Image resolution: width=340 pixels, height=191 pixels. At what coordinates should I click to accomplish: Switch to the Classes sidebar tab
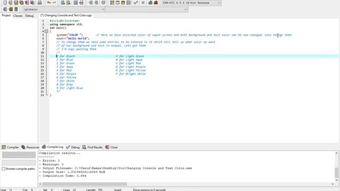pos(18,16)
